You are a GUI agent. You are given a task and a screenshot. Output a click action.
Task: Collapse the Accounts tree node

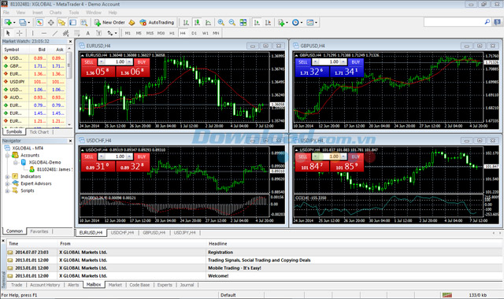[7, 156]
